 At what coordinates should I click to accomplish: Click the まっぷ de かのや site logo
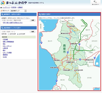click(x=14, y=3)
